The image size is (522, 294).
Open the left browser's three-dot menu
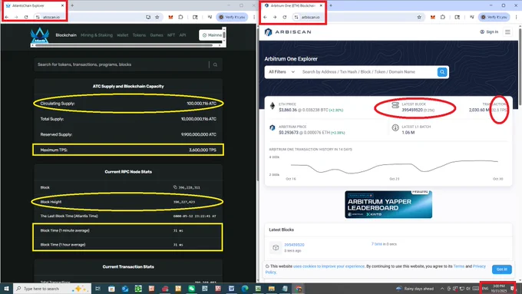pos(254,17)
